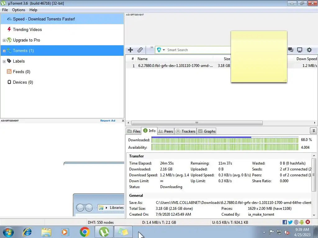Click the upload rate U: 0.5 KB/s status
This screenshot has width=318, height=238.
coord(230,223)
